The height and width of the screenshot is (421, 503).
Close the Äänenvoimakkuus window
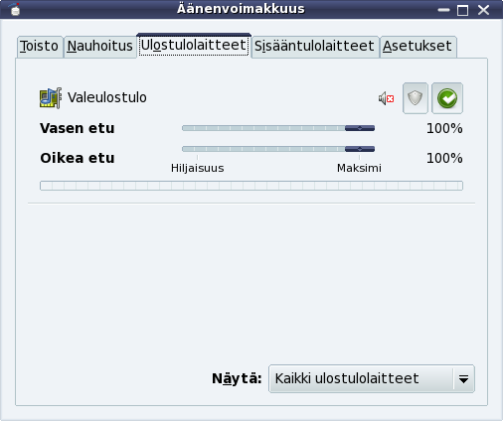483,10
